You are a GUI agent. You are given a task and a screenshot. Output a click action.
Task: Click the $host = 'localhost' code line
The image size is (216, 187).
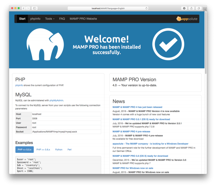30,168
